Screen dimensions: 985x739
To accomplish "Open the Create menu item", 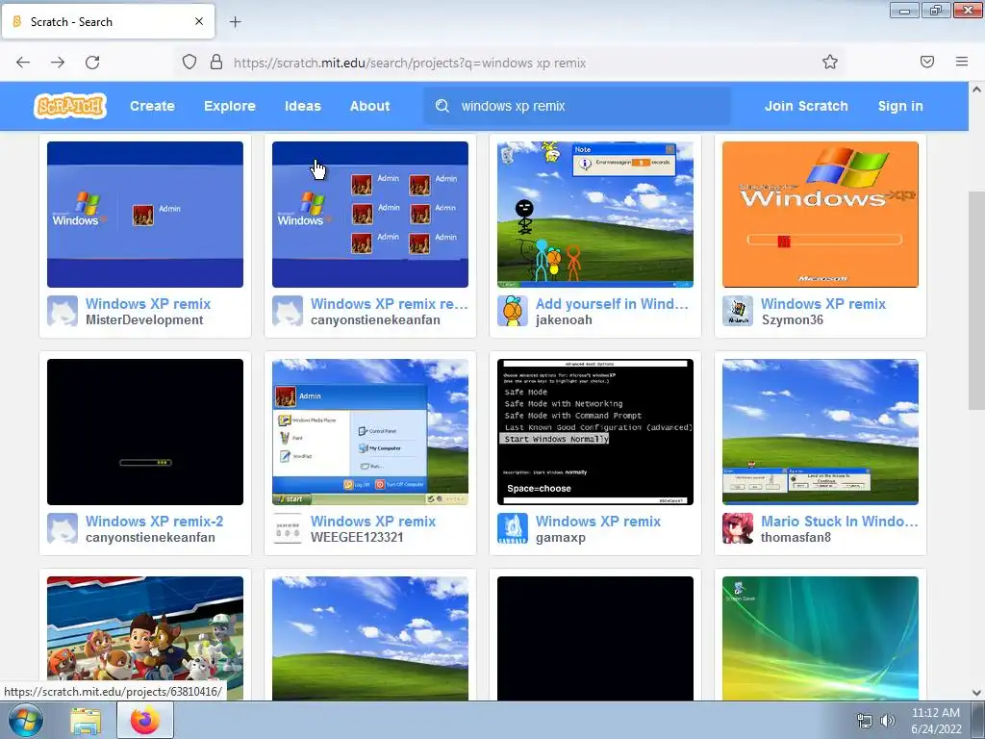I will point(153,106).
